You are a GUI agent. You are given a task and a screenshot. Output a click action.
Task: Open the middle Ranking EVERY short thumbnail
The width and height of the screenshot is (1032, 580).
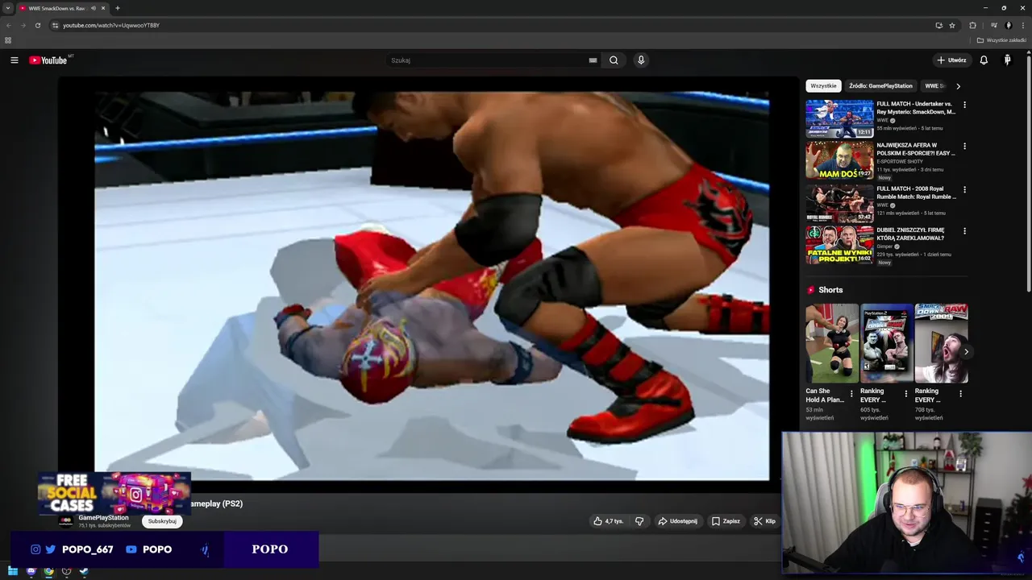[x=887, y=343]
